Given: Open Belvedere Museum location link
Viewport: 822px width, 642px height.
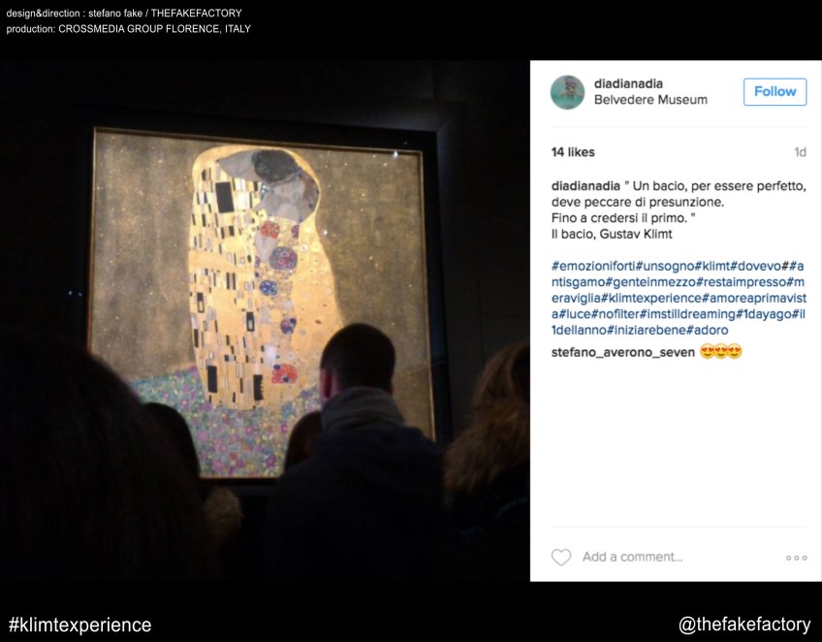Looking at the screenshot, I should 650,100.
